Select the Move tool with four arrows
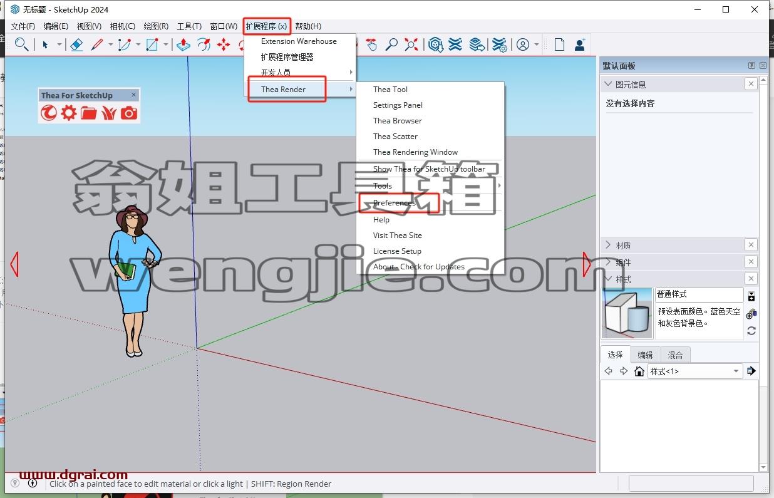 click(x=224, y=44)
